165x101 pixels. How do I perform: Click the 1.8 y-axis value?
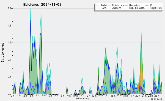click(x=9, y=26)
